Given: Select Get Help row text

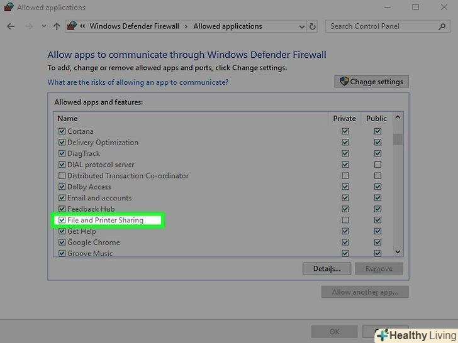Looking at the screenshot, I should coord(82,231).
